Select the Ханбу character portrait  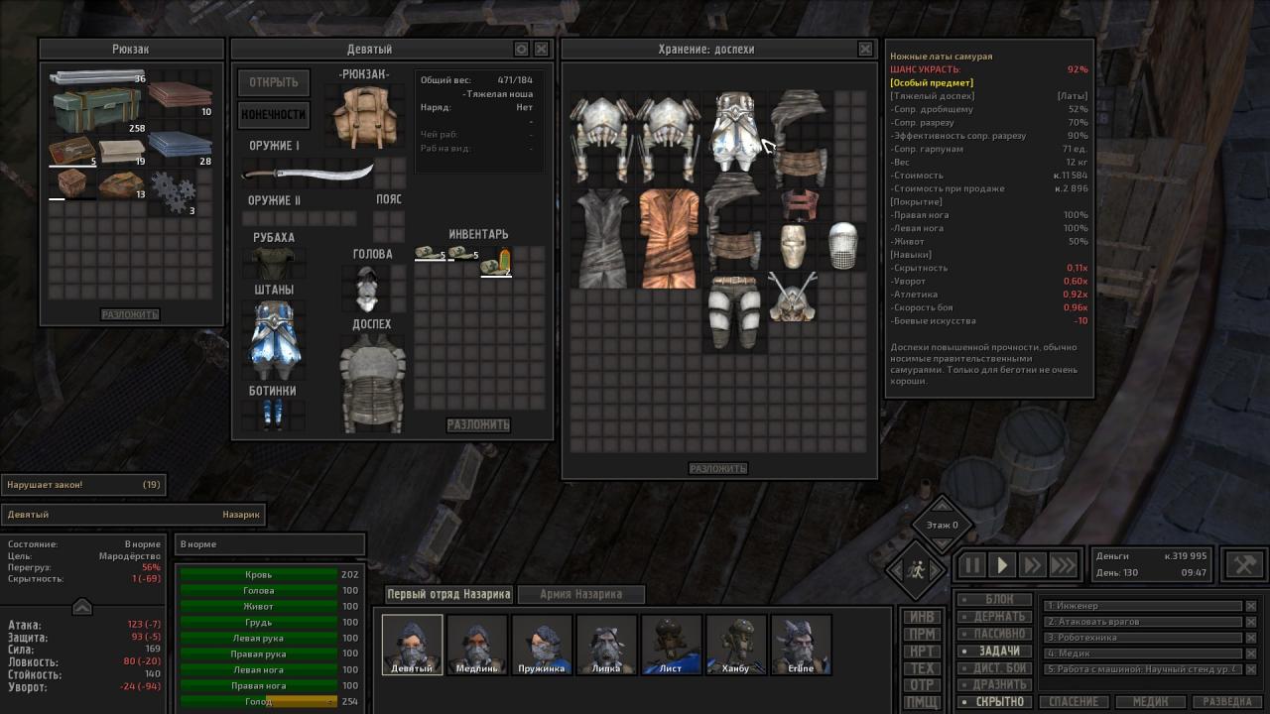point(735,645)
